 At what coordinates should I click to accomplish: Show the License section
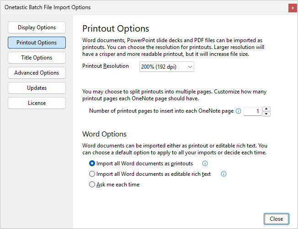click(37, 103)
